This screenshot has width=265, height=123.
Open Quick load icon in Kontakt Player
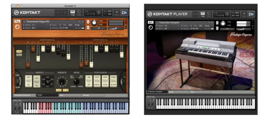(x=209, y=14)
